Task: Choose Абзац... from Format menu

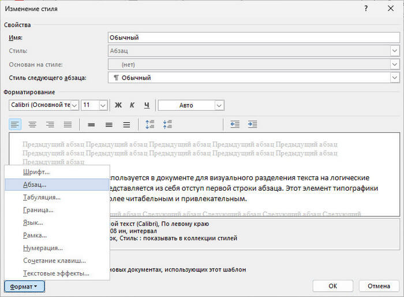Action: [57, 184]
